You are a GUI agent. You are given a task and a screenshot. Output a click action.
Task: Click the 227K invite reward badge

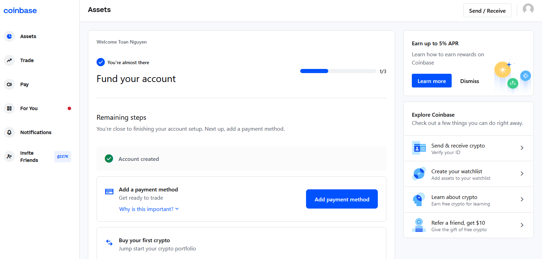click(x=63, y=156)
